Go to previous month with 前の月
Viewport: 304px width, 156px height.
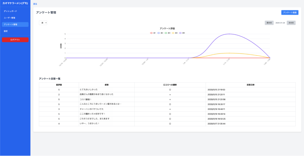pos(269,23)
